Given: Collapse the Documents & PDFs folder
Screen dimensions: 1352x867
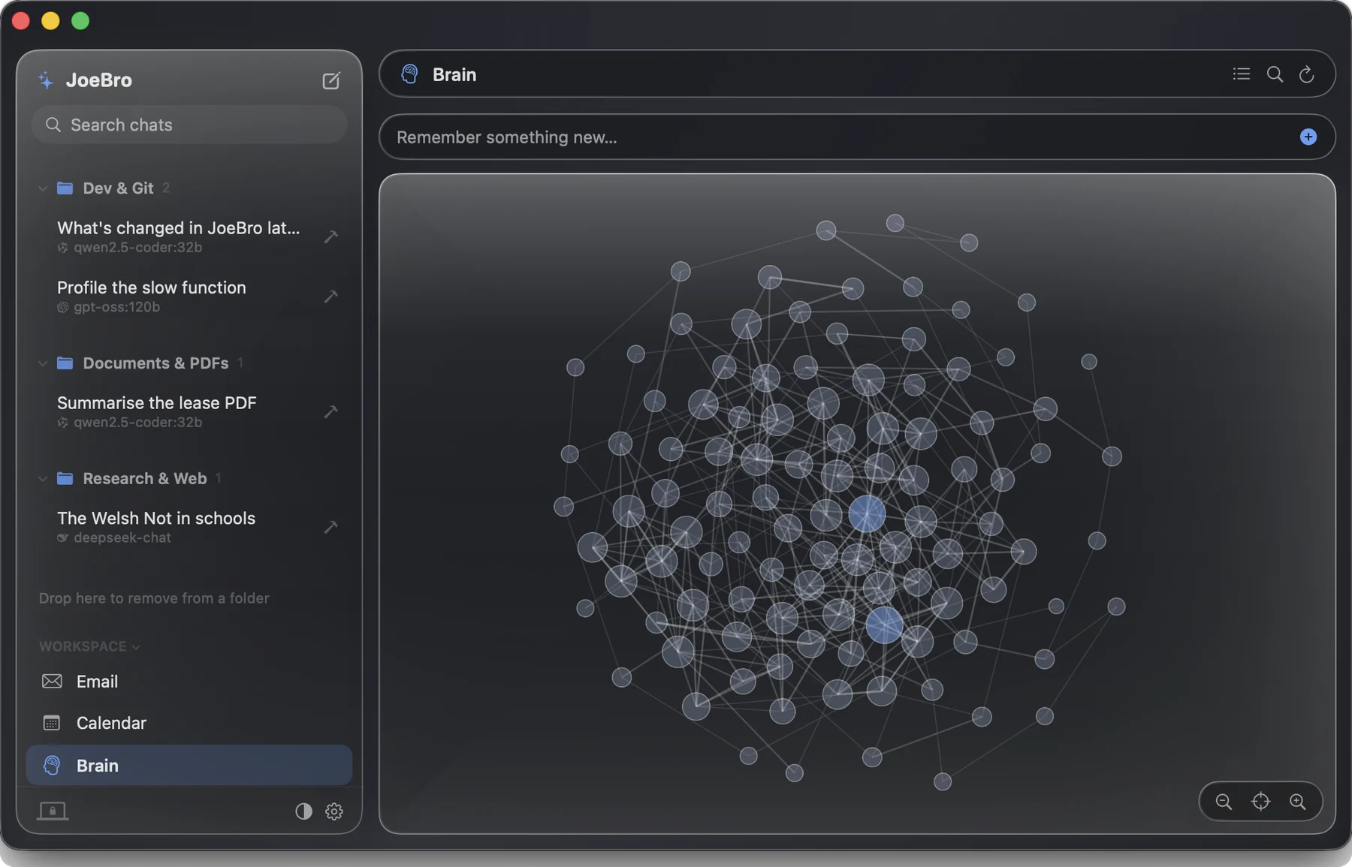Looking at the screenshot, I should pos(43,363).
